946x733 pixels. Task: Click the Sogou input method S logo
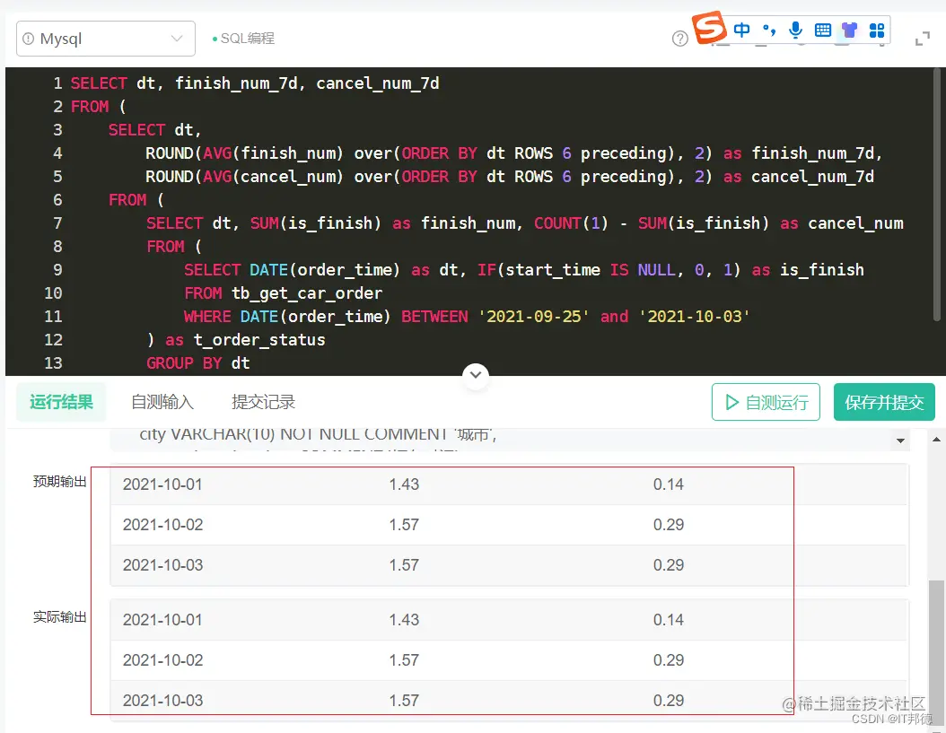709,28
